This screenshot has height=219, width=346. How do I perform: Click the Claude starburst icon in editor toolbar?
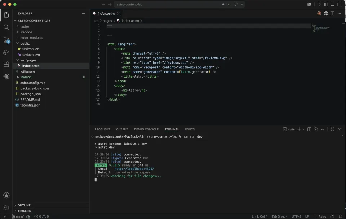319,13
